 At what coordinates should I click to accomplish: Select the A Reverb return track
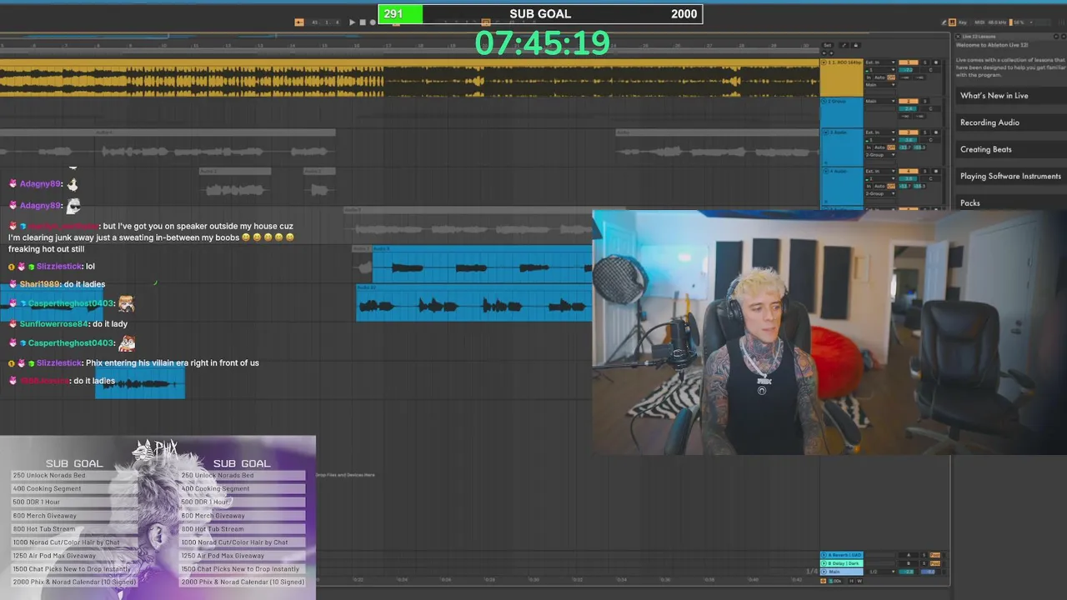(x=842, y=555)
